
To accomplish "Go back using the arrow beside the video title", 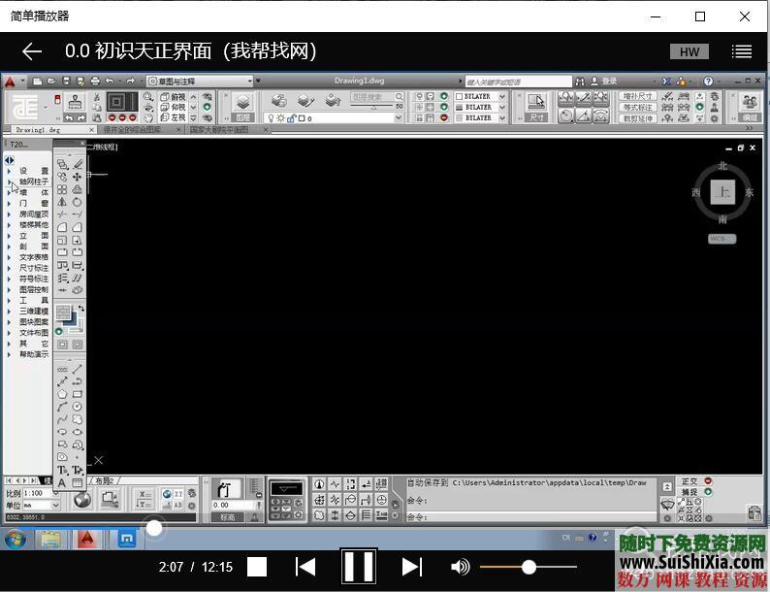I will tap(32, 52).
